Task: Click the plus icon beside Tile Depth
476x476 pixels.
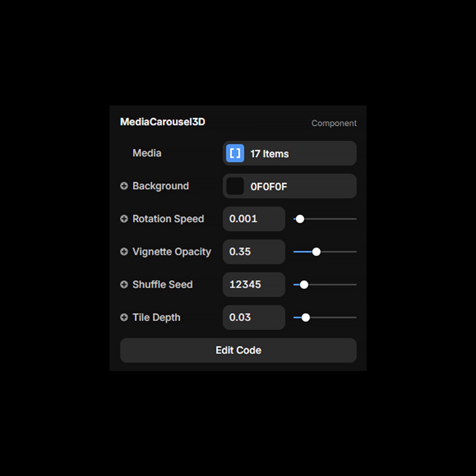Action: point(124,317)
